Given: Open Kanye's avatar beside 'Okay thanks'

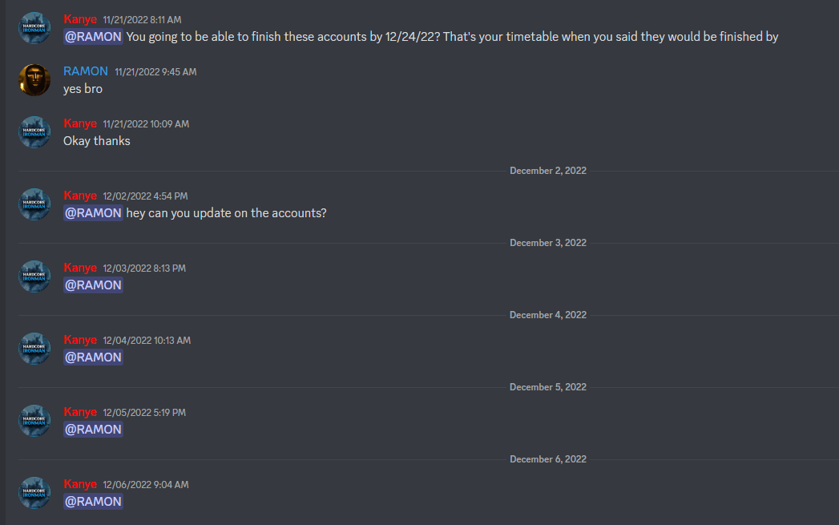Looking at the screenshot, I should point(34,132).
